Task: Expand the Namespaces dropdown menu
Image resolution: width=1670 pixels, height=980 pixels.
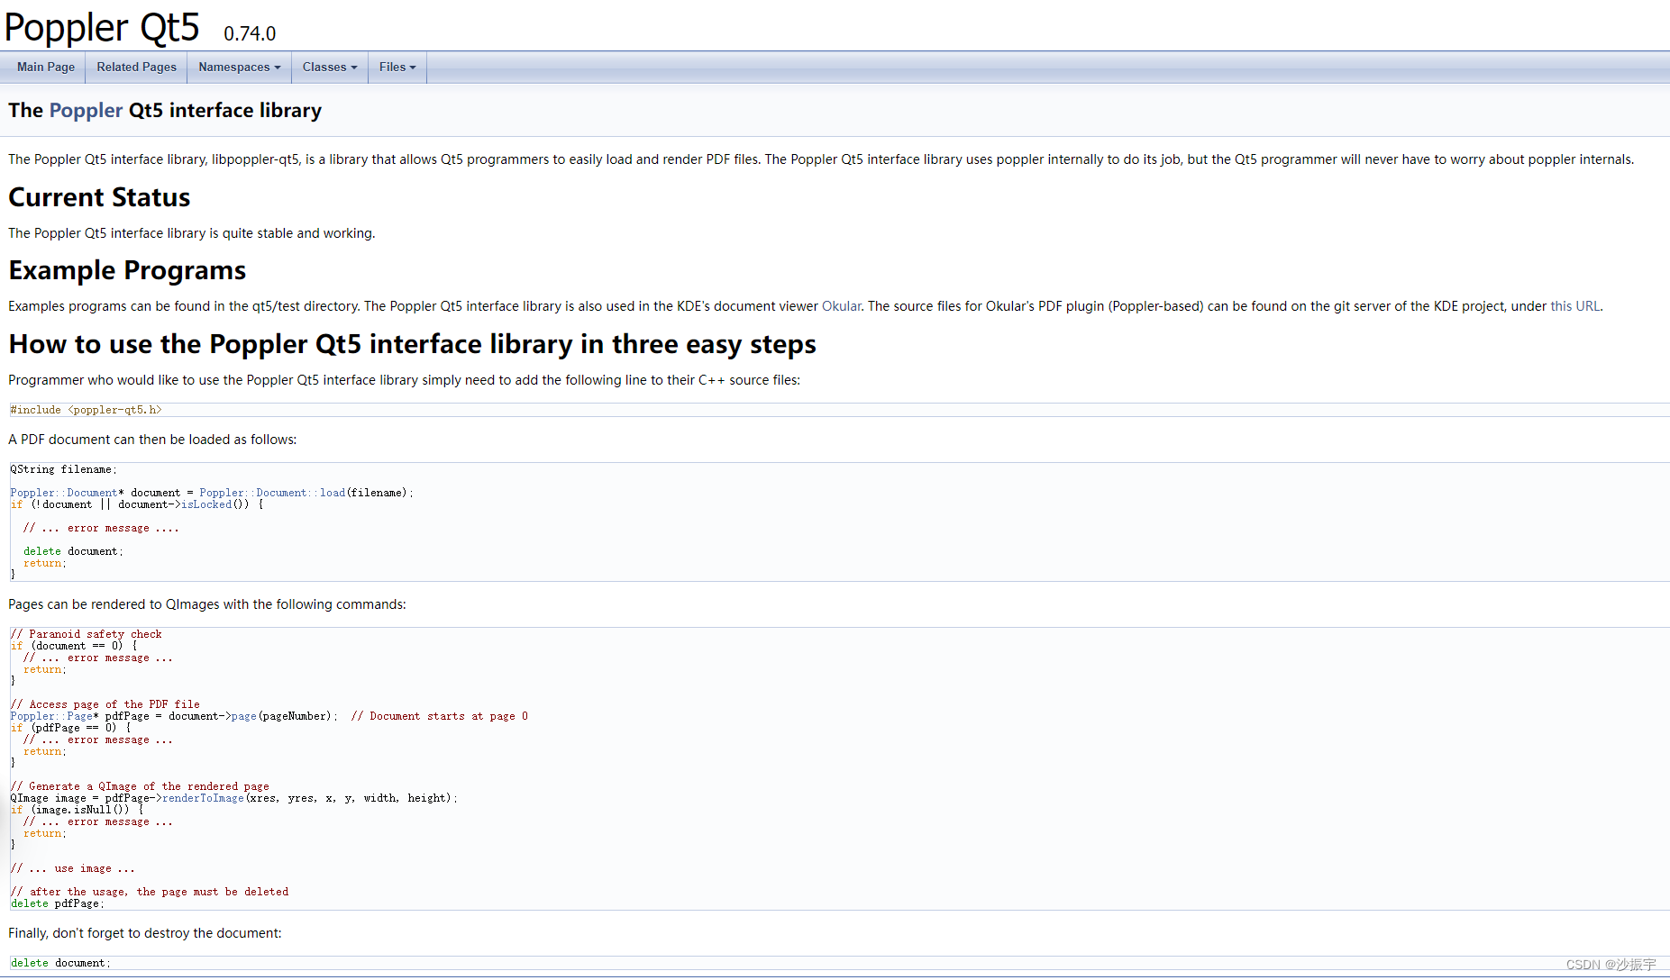Action: pos(240,68)
